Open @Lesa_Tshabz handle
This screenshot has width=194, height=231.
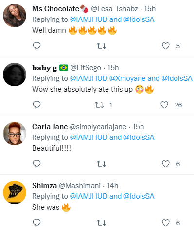click(114, 9)
